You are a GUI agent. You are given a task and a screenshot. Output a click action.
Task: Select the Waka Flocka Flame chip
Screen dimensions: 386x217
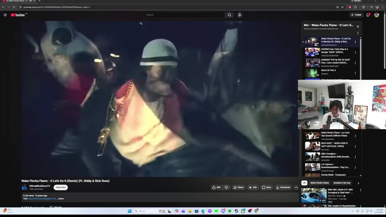point(319,183)
